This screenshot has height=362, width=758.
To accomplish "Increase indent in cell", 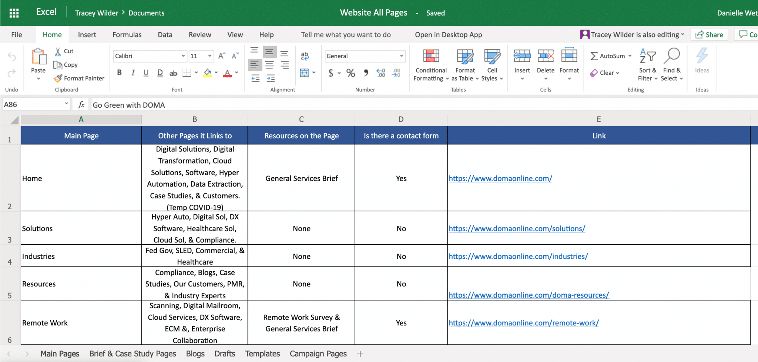I will point(271,78).
